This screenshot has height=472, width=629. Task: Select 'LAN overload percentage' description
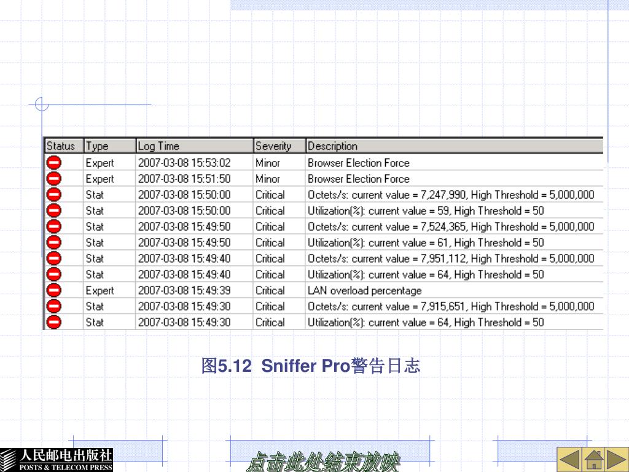pyautogui.click(x=365, y=290)
